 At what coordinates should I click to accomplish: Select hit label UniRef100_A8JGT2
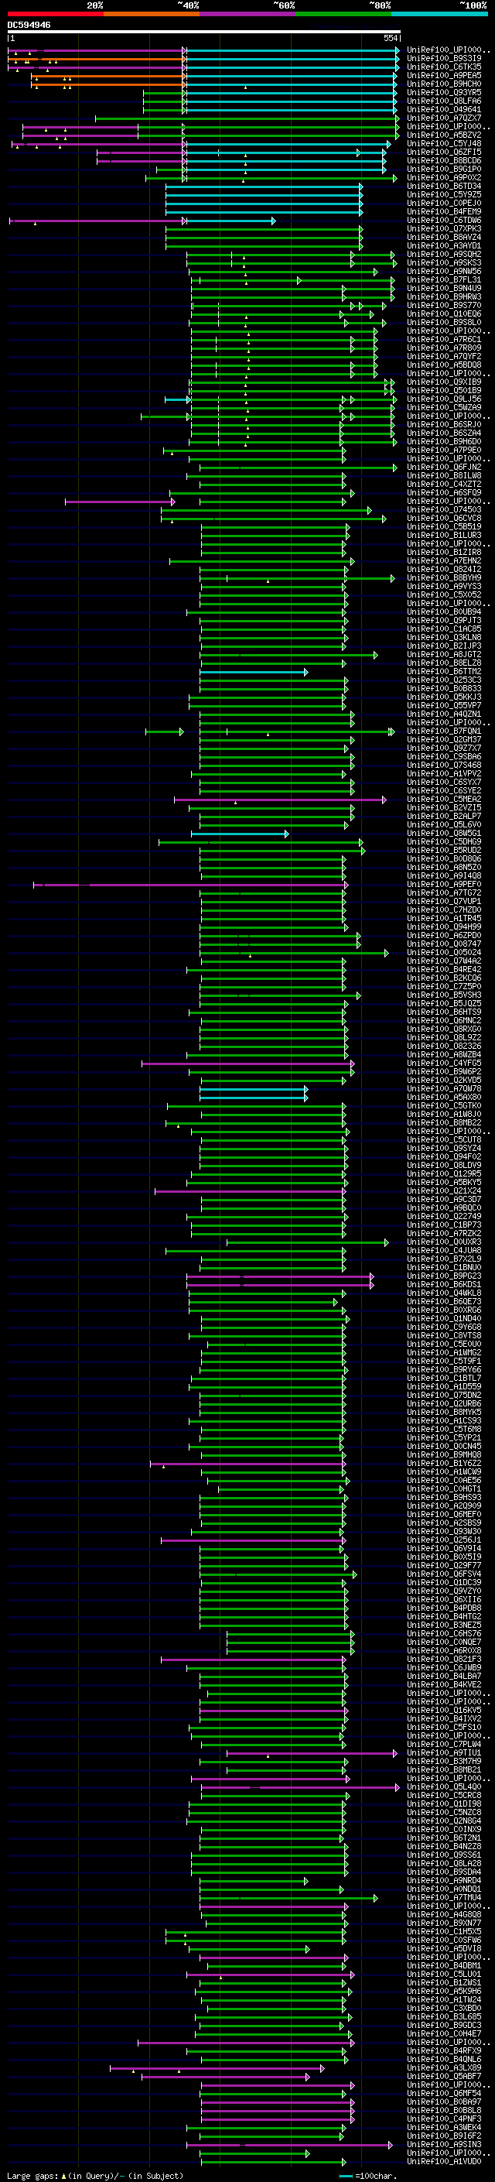coord(444,655)
